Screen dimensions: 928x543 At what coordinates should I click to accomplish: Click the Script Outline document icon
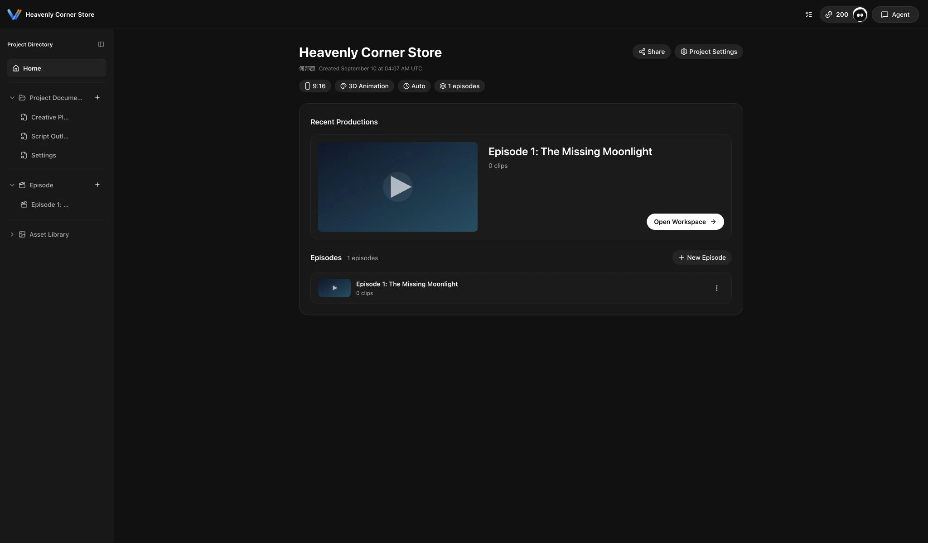click(24, 136)
